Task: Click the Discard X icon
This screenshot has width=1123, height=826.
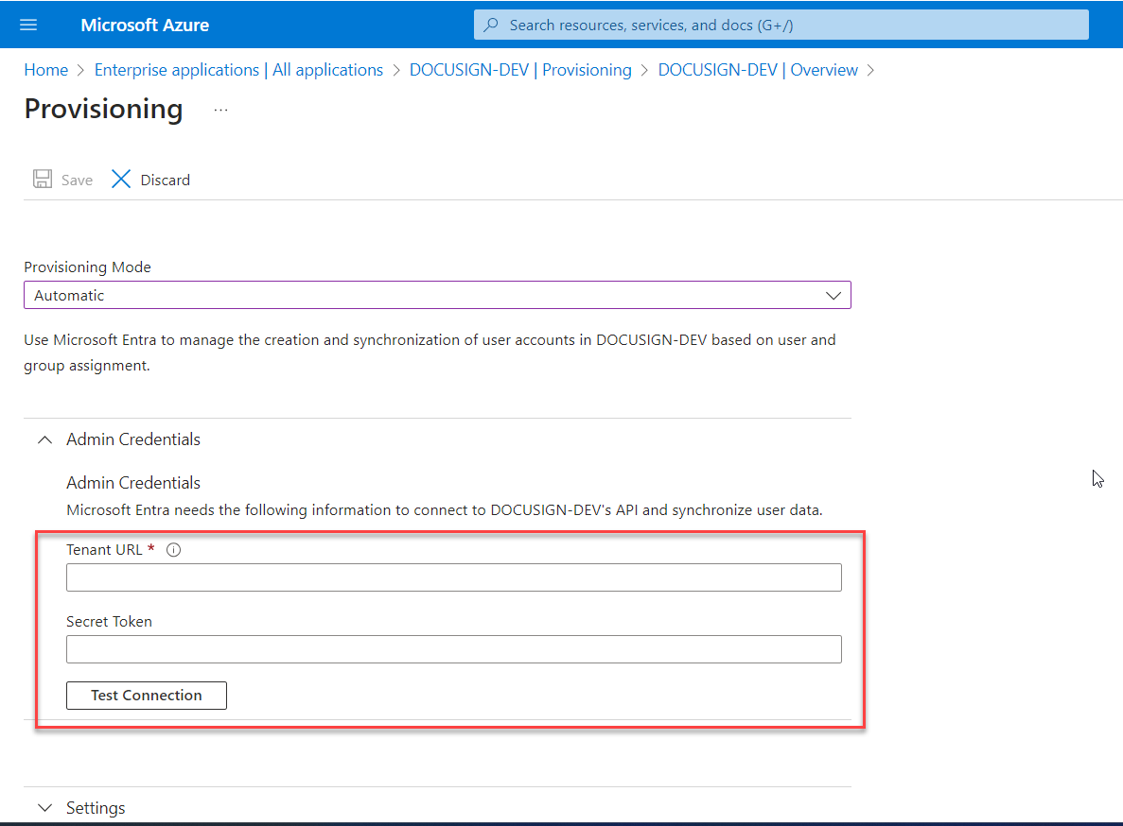Action: pyautogui.click(x=120, y=179)
